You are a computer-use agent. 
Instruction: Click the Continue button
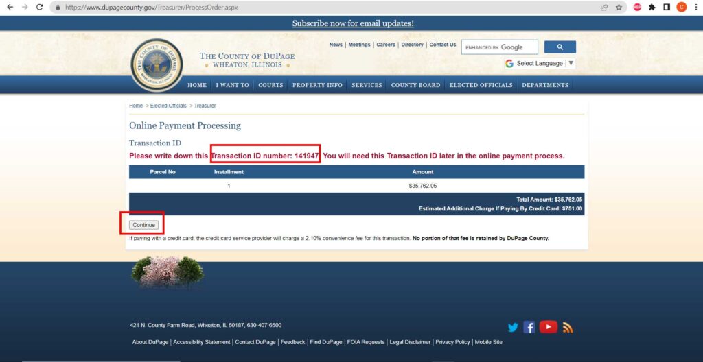click(144, 225)
